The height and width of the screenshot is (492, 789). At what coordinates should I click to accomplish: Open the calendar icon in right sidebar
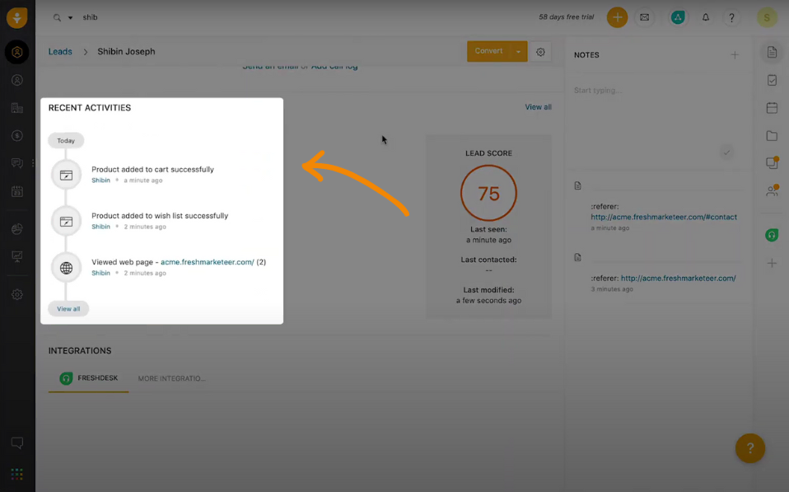pos(772,108)
